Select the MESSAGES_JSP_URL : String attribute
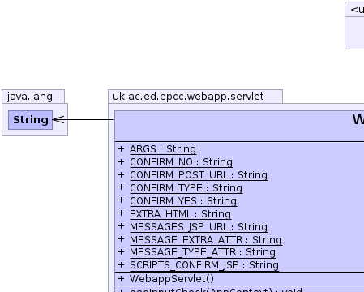This screenshot has width=364, height=292. pyautogui.click(x=199, y=227)
